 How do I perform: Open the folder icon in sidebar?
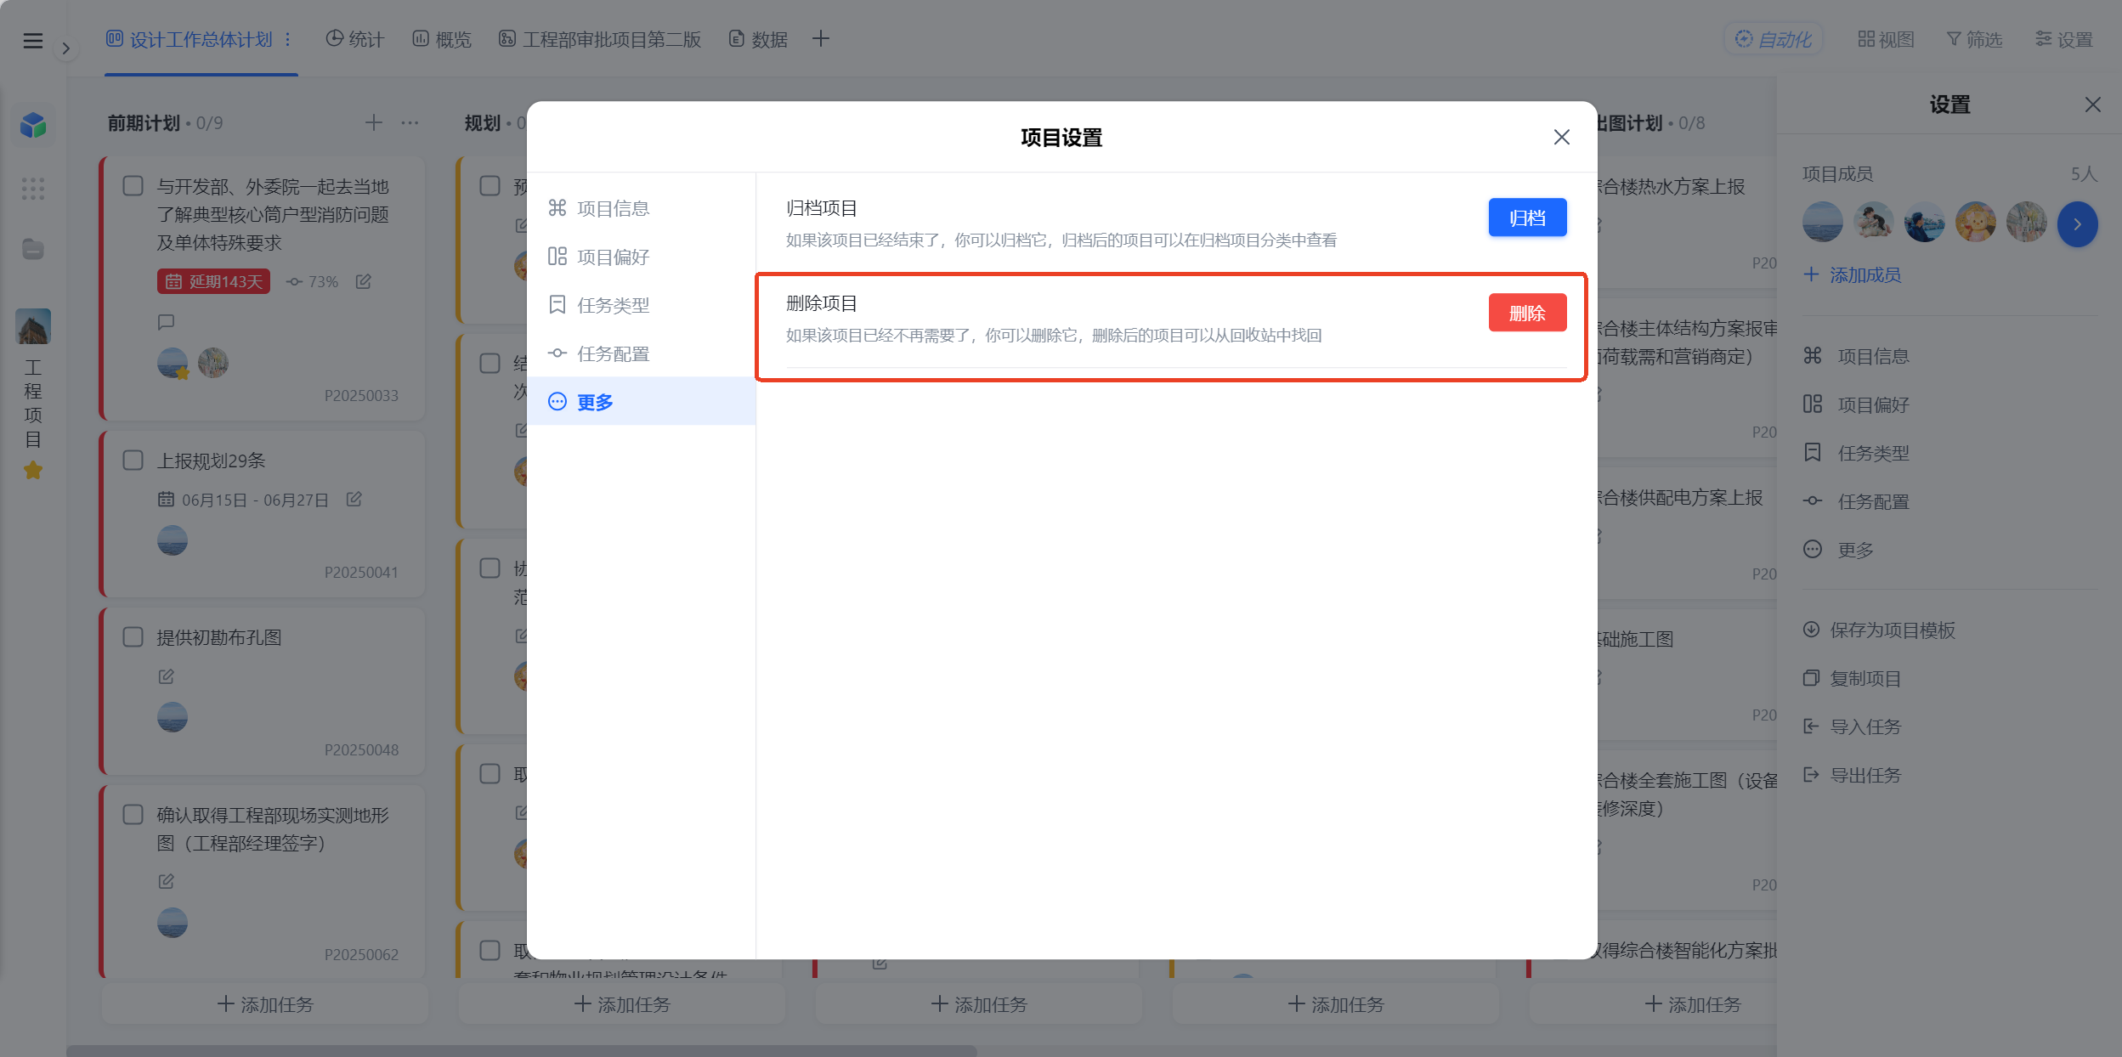coord(33,249)
